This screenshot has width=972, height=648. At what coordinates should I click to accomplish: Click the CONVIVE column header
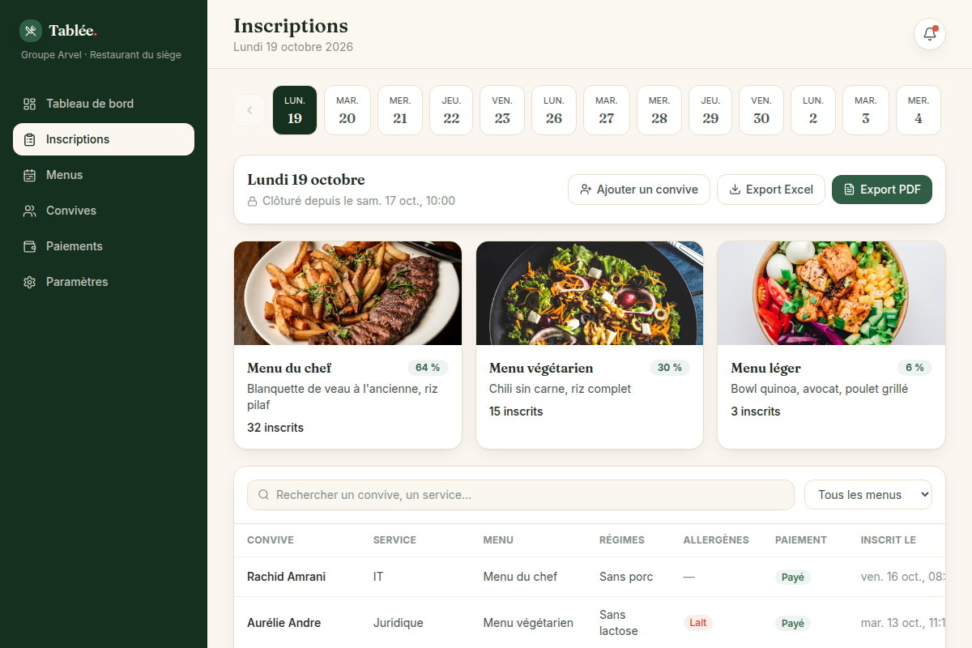point(271,540)
